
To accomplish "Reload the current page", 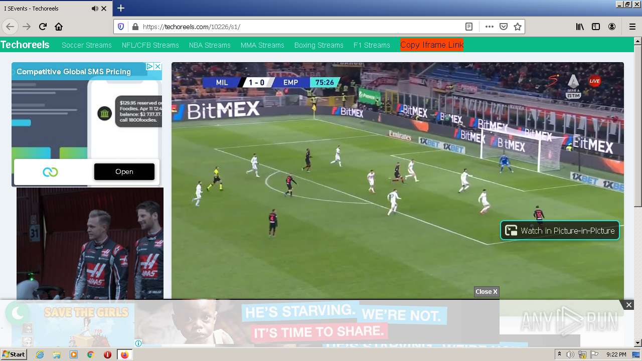I will [43, 27].
